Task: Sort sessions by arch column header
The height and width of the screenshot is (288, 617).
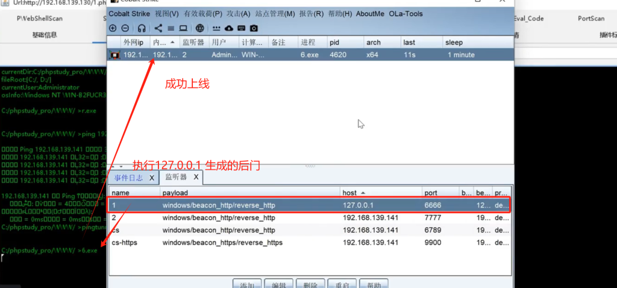Action: pyautogui.click(x=381, y=42)
